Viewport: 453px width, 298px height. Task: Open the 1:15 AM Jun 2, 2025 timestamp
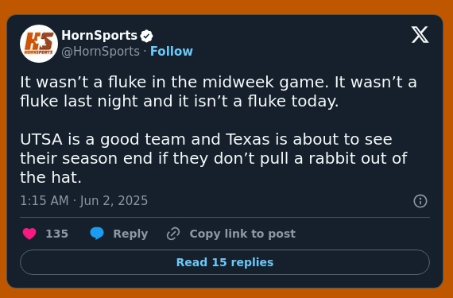pyautogui.click(x=83, y=201)
